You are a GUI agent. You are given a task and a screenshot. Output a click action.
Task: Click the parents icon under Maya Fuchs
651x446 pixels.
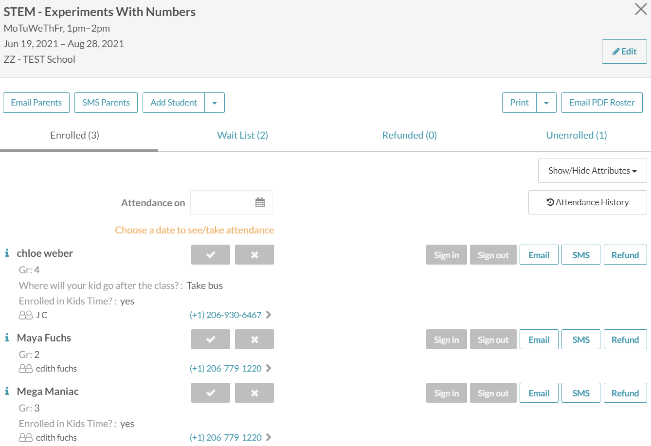point(25,369)
